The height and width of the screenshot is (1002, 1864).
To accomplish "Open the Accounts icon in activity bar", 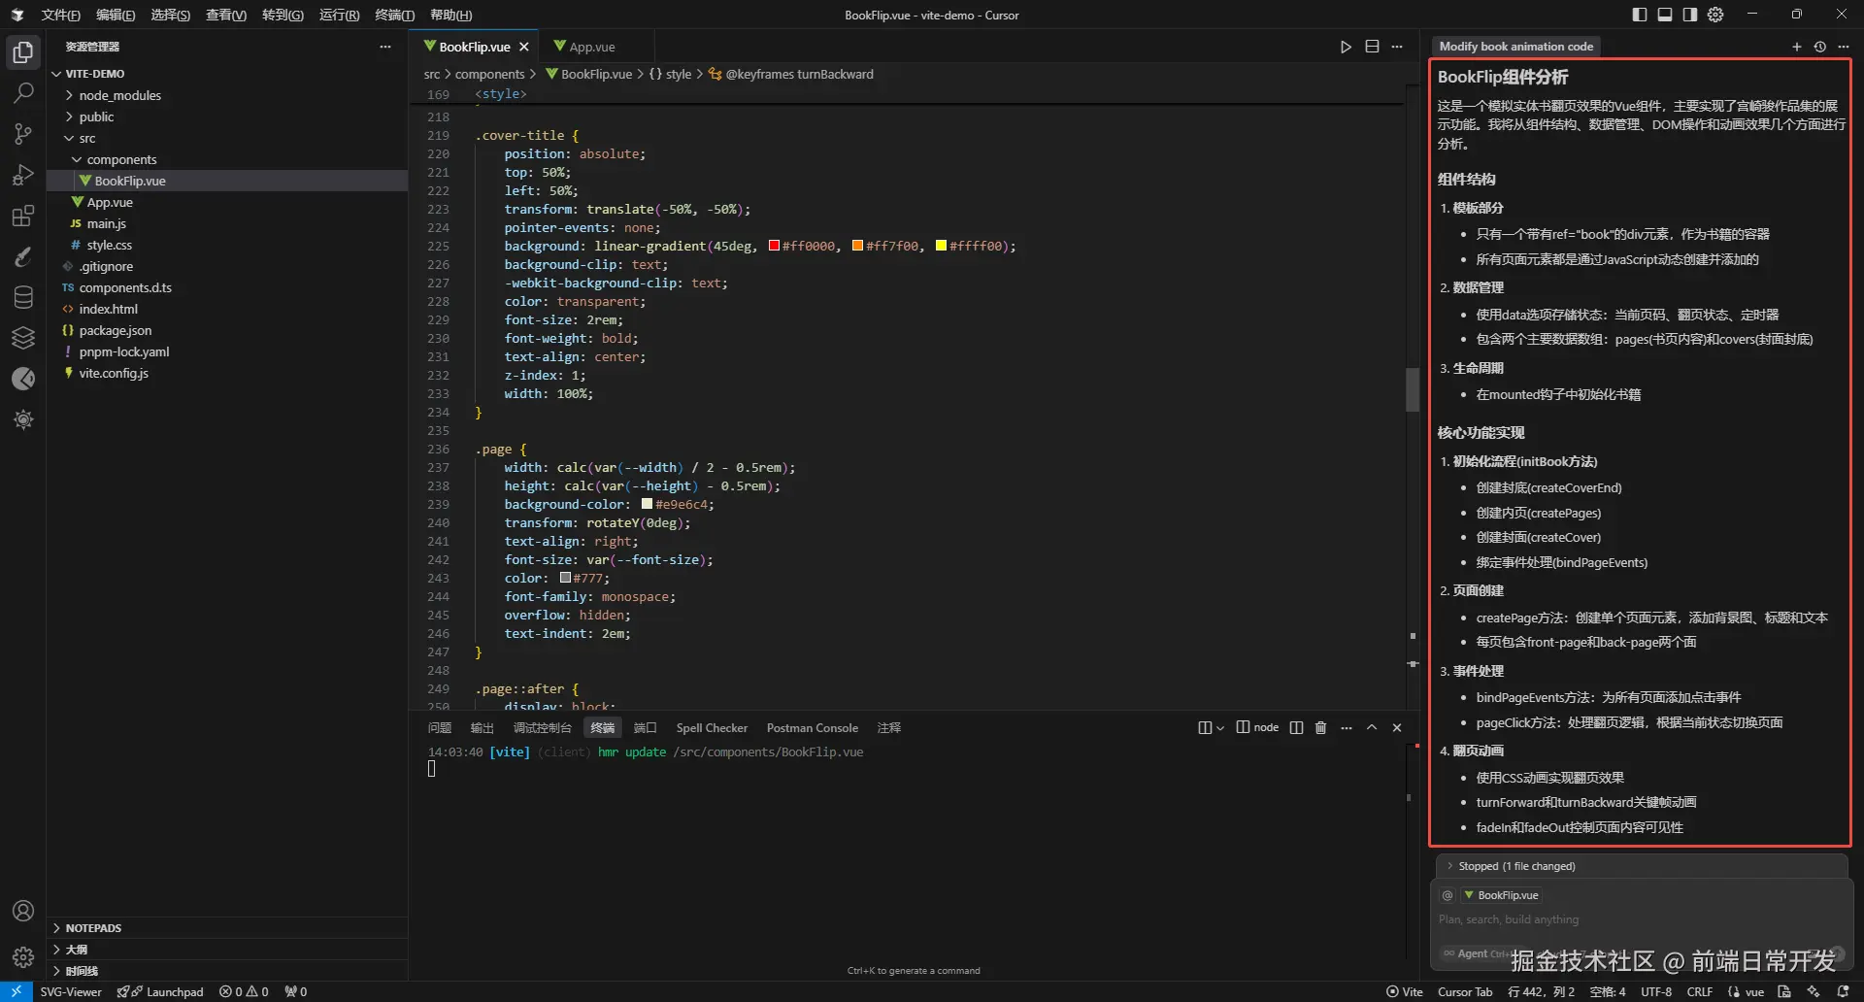I will [23, 911].
